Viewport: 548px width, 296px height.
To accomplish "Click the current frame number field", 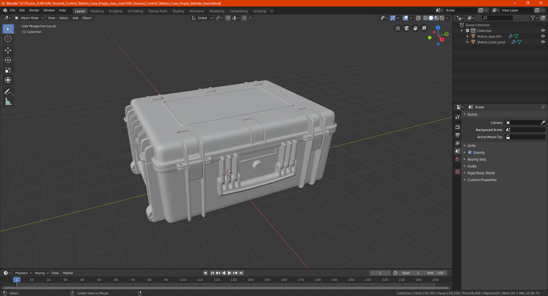I will pos(380,273).
